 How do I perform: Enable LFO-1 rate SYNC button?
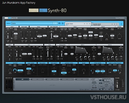click(x=8, y=30)
